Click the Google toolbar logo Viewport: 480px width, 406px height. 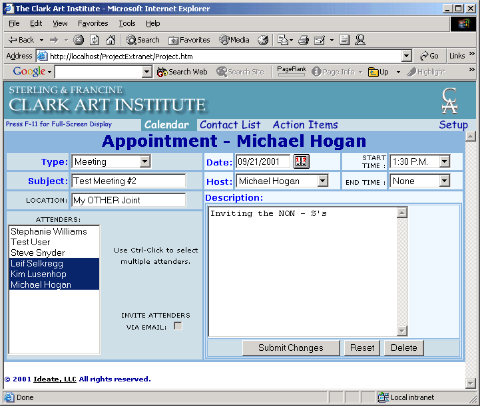[x=29, y=72]
